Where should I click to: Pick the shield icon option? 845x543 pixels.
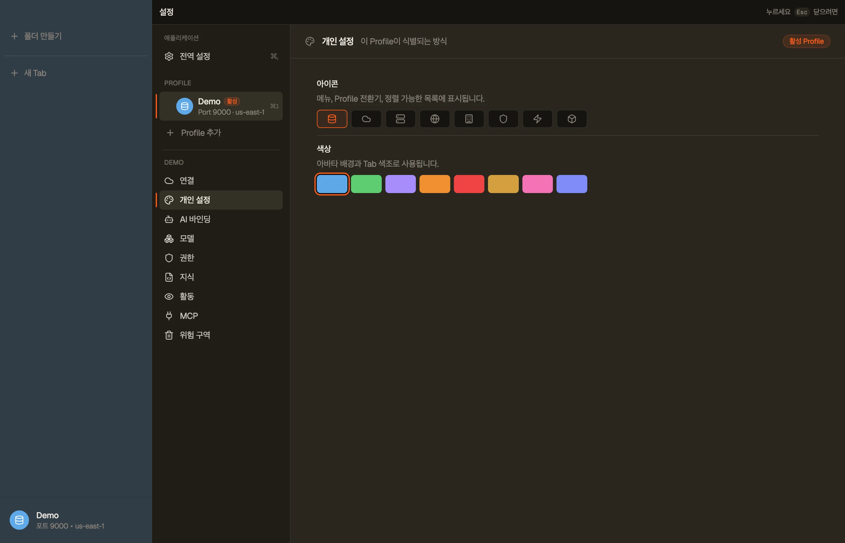[503, 119]
